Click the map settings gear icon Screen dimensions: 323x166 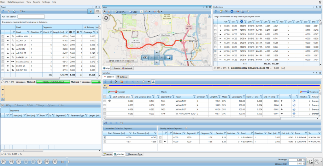coord(106,18)
